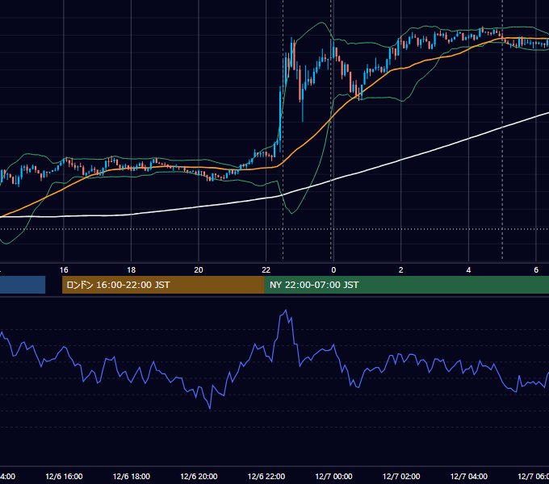Viewport: 549px width, 484px height.
Task: Click the NY 22:00-07:00 JST session bar
Action: (406, 285)
